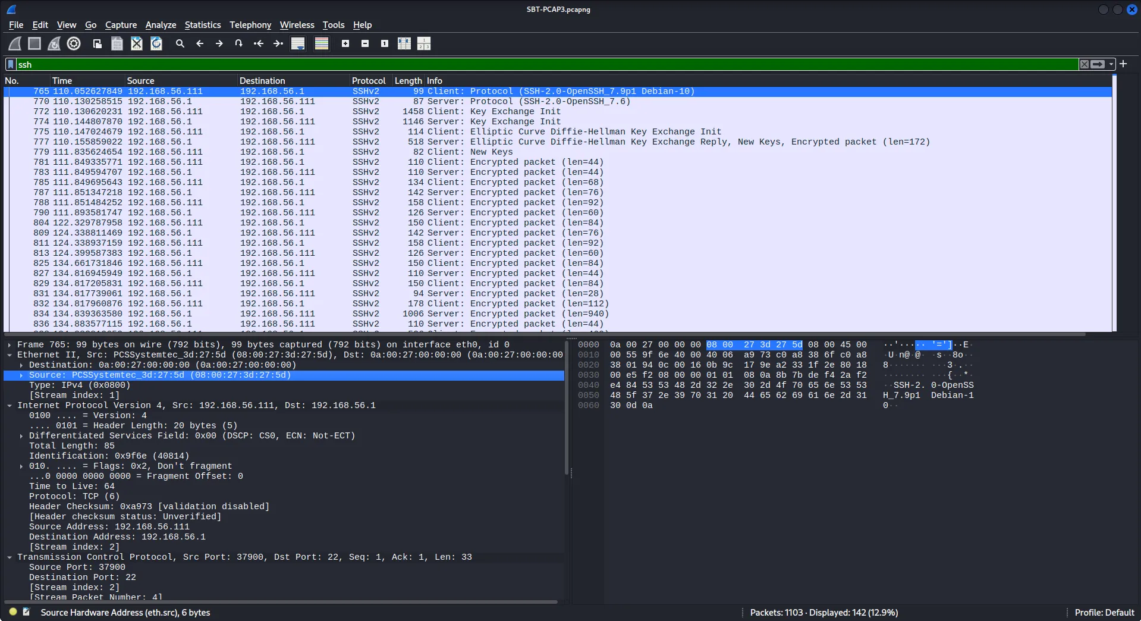Image resolution: width=1141 pixels, height=621 pixels.
Task: Open the Wireless menu
Action: click(297, 25)
